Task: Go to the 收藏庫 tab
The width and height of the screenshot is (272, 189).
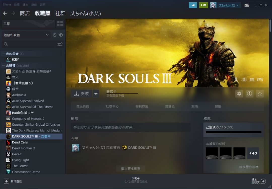Action: [x=43, y=13]
